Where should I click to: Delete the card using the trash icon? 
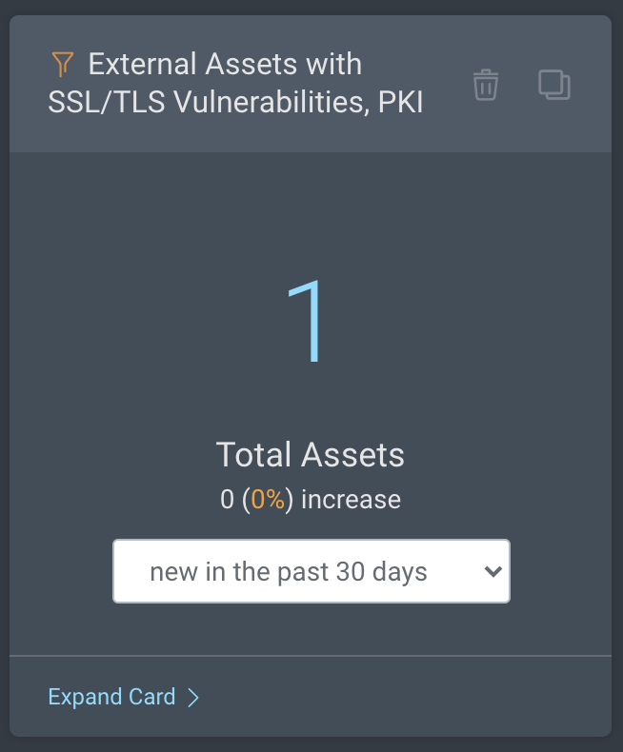coord(486,85)
